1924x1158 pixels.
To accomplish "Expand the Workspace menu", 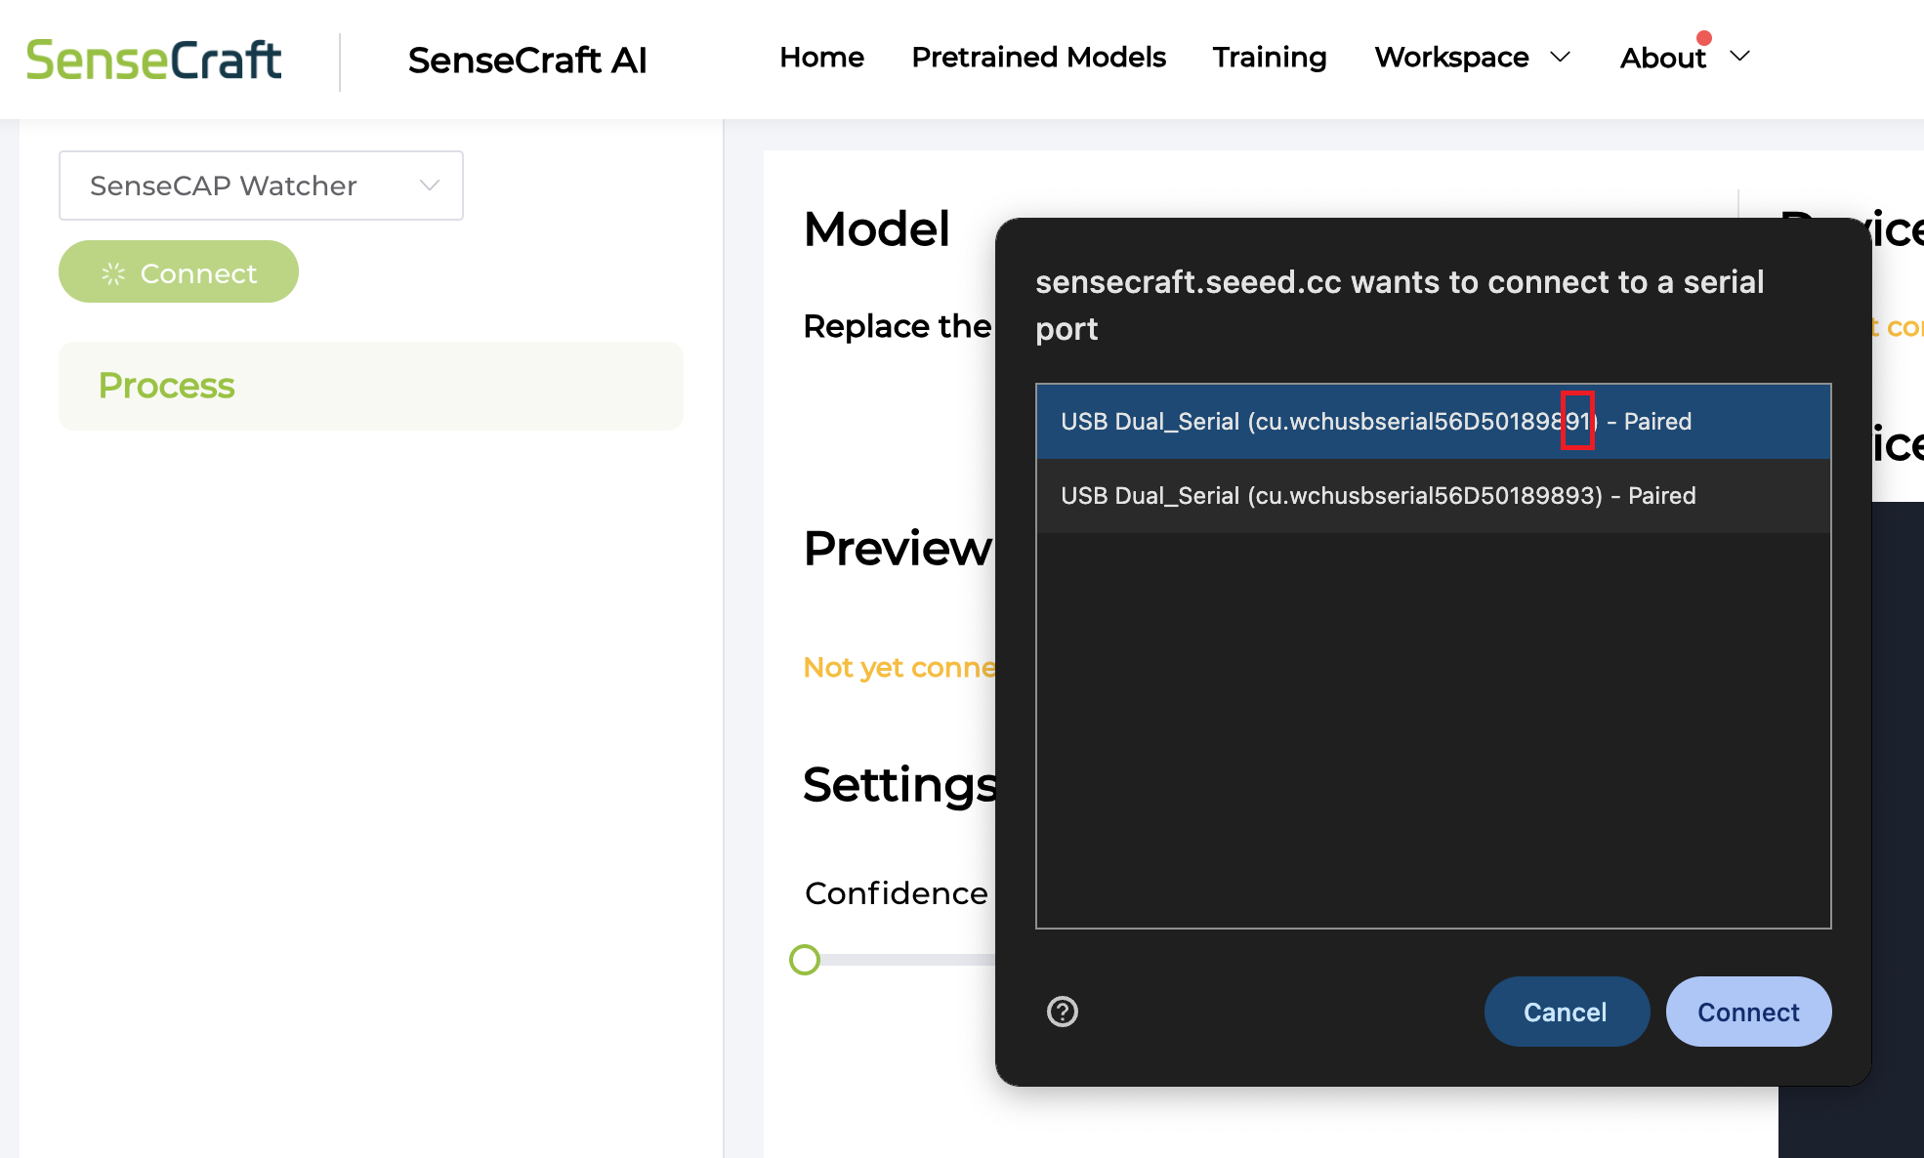I will (1472, 58).
